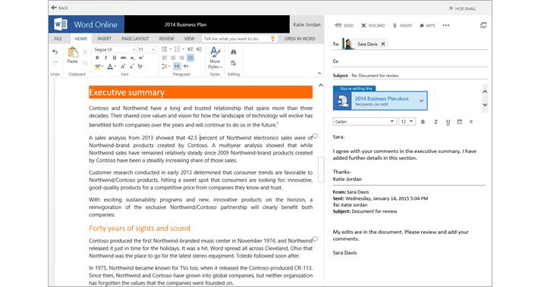This screenshot has width=541, height=287.
Task: Toggle justified paragraph alignment
Action: pos(190,58)
